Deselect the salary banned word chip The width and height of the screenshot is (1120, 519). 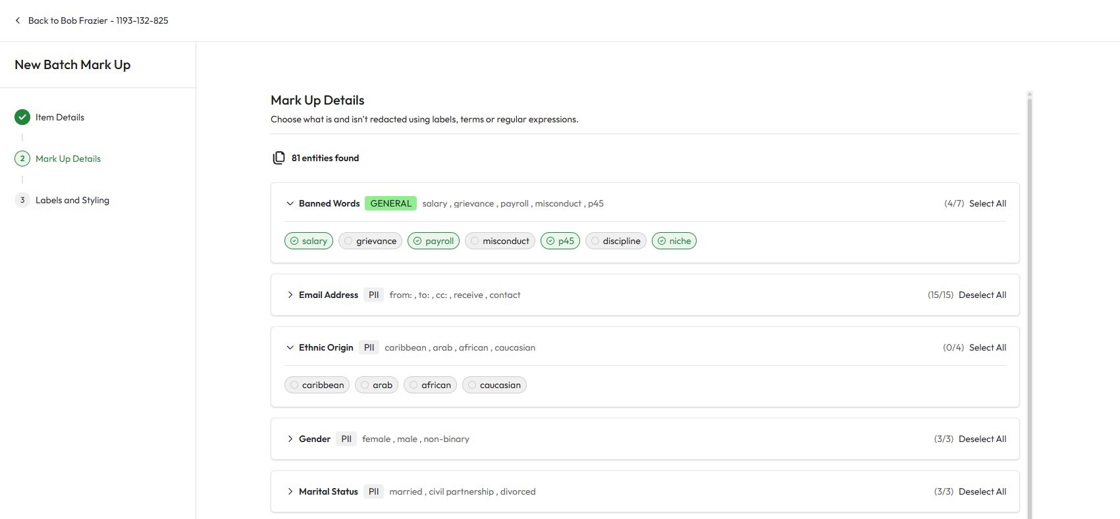(309, 241)
